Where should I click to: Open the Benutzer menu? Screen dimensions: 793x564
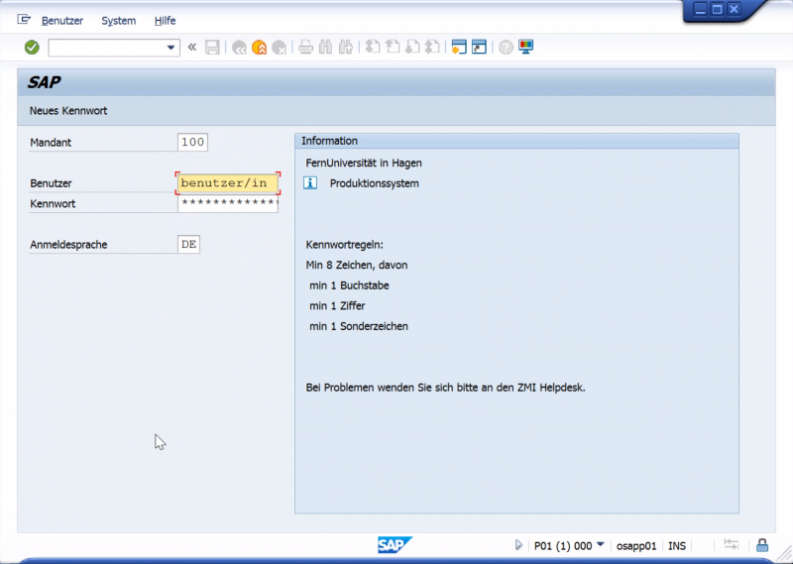pos(62,21)
